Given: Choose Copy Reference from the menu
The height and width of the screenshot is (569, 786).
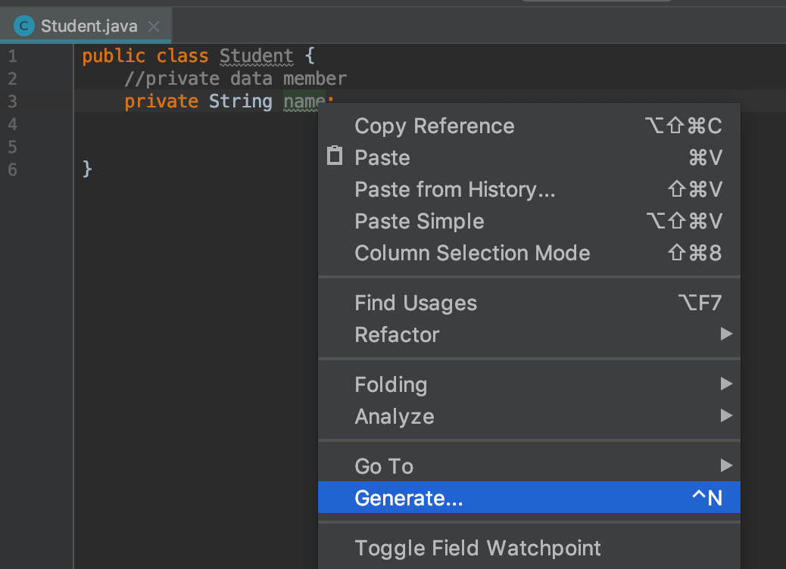Looking at the screenshot, I should tap(434, 126).
